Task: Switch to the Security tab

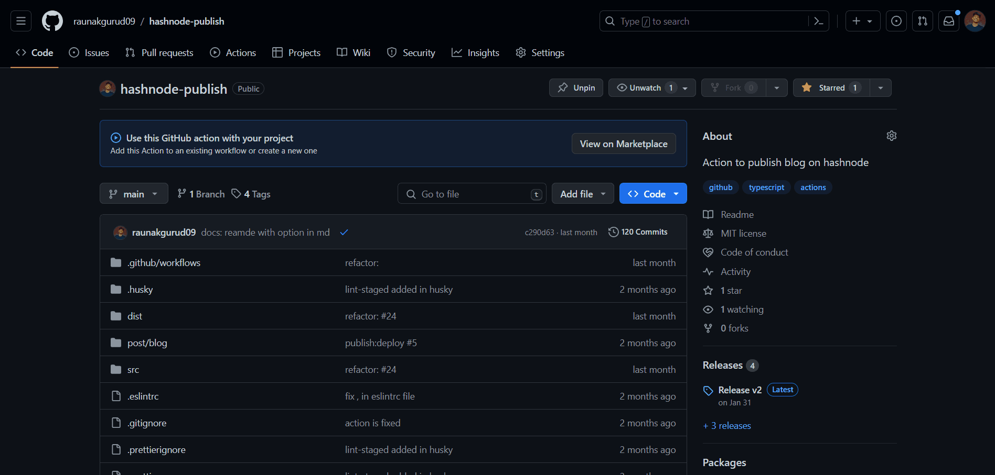Action: point(411,52)
